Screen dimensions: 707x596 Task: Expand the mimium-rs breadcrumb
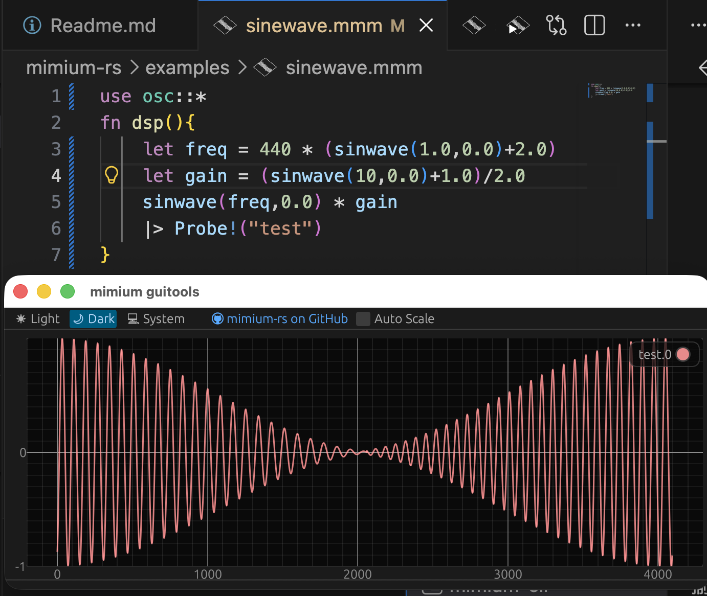[x=74, y=67]
